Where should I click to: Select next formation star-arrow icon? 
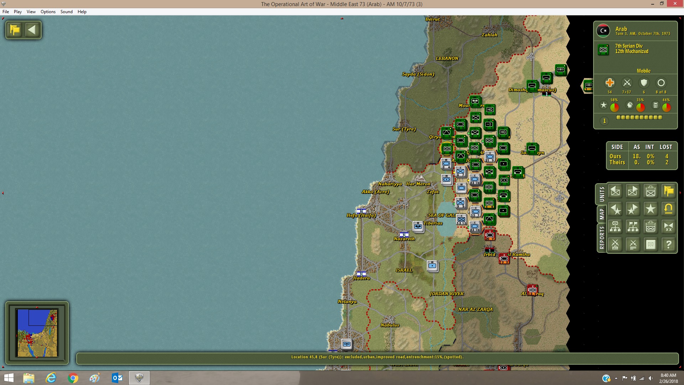(x=633, y=209)
